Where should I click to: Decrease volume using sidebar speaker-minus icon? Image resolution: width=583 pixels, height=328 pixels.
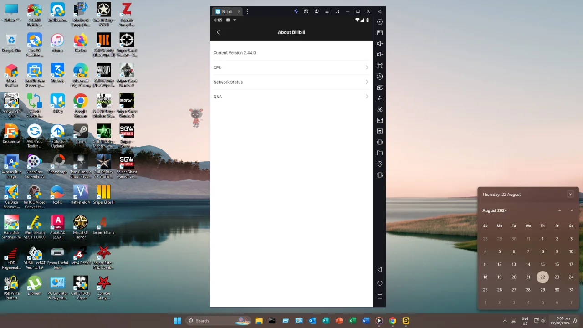tap(380, 55)
